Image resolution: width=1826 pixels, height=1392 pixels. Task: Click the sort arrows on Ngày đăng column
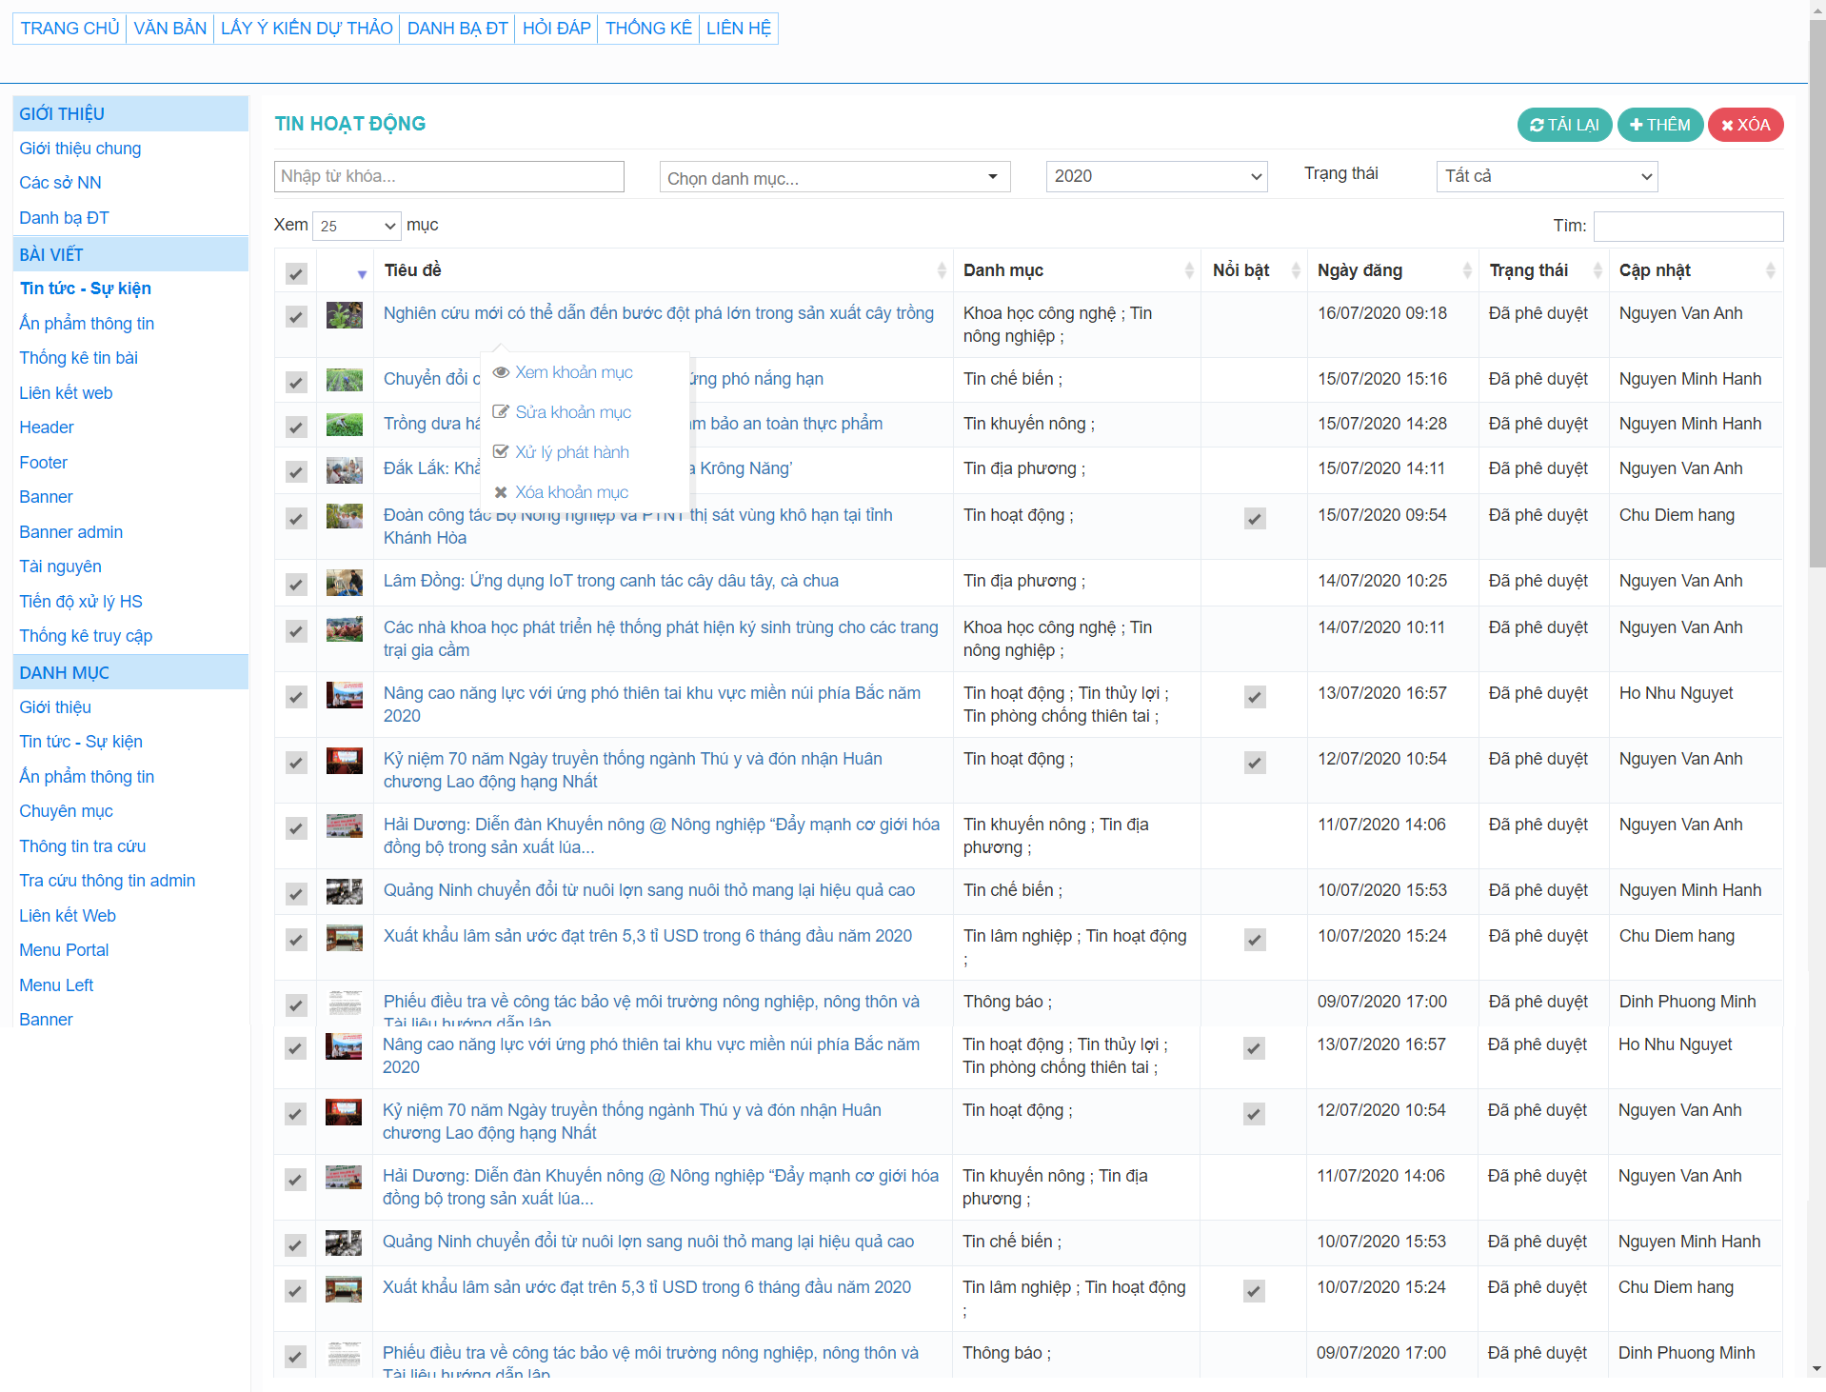tap(1466, 270)
